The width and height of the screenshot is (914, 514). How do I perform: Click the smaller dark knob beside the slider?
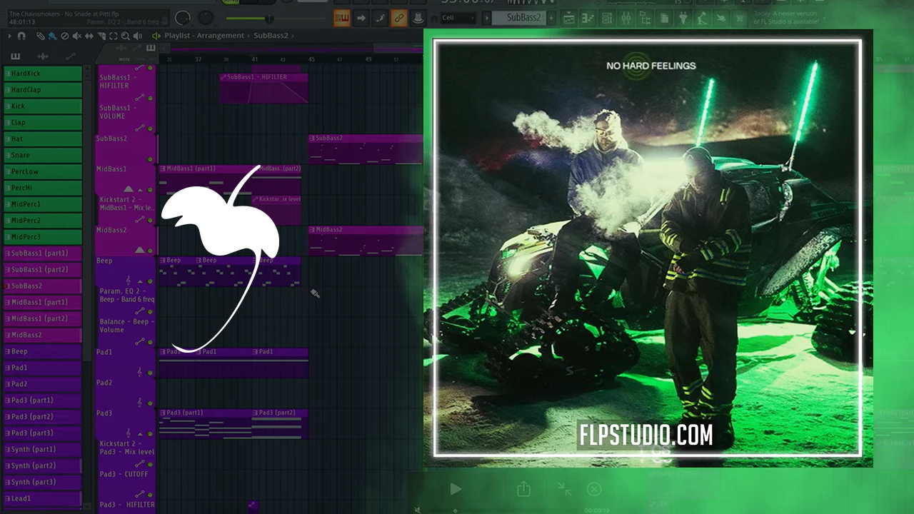click(206, 18)
